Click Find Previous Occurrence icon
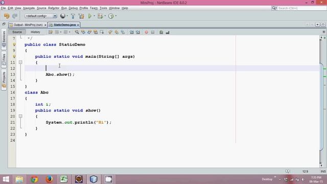 pyautogui.click(x=83, y=32)
